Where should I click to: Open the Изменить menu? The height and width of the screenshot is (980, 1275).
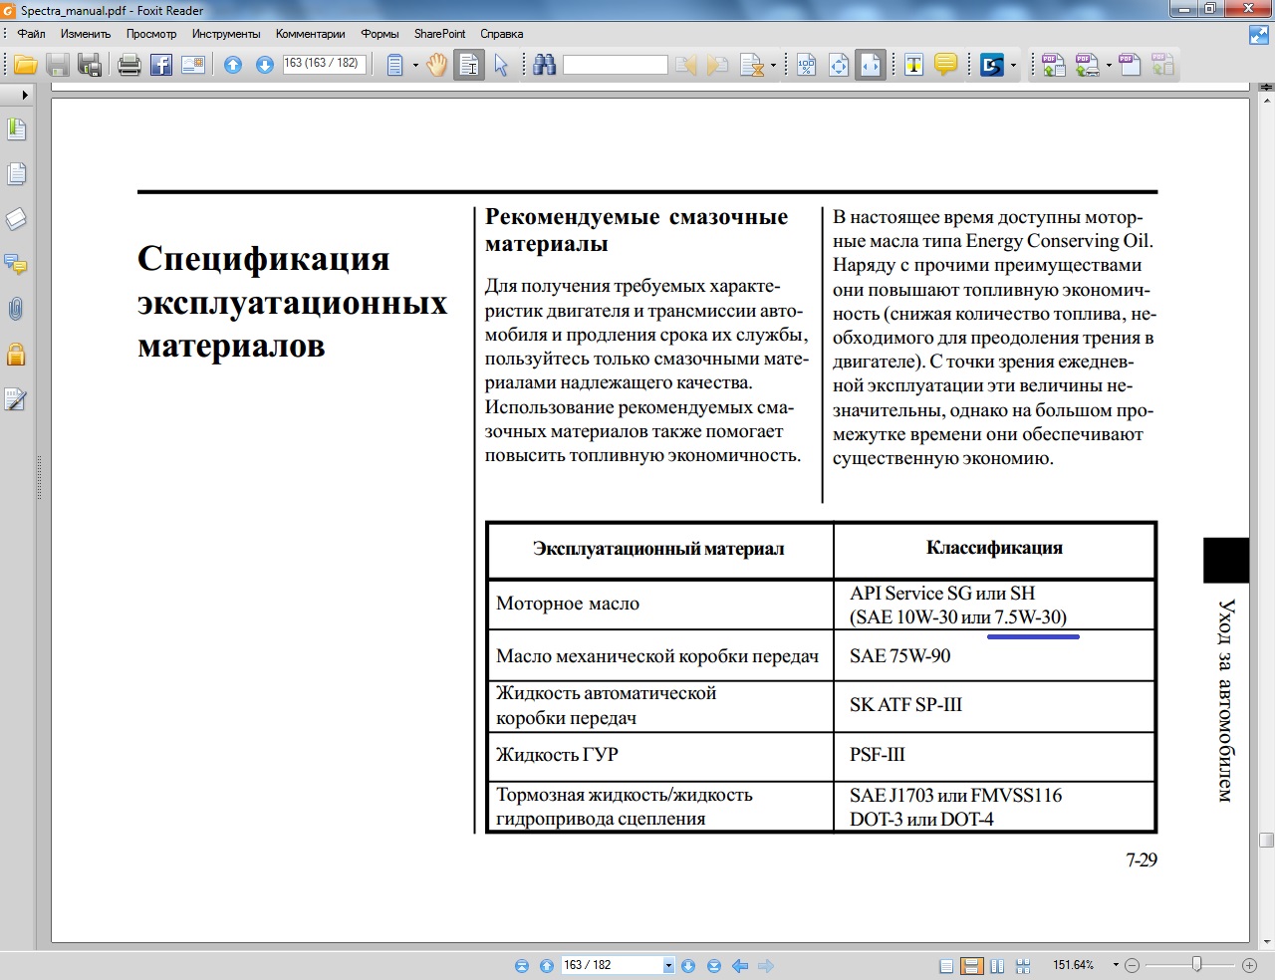[85, 33]
